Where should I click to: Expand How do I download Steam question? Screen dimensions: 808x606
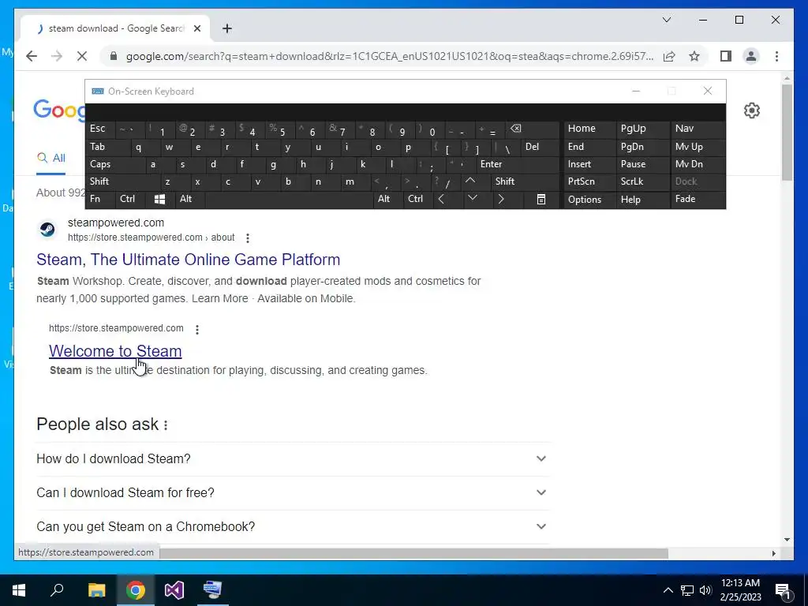click(x=294, y=458)
